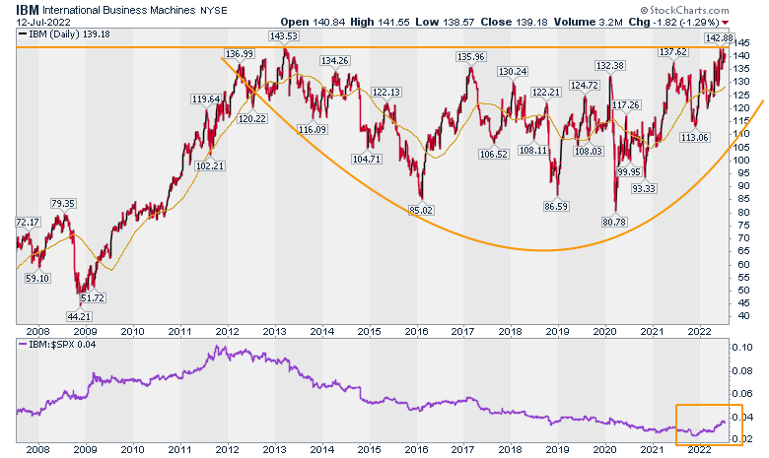Click the 100 tick on price y-axis
The height and width of the screenshot is (458, 769).
pyautogui.click(x=741, y=161)
